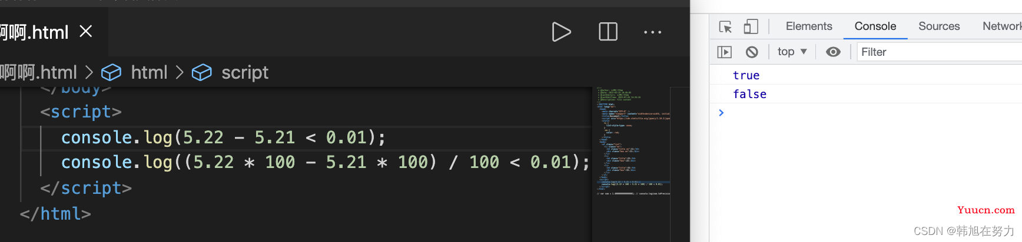Viewport: 1022px width, 242px height.
Task: Activate the DevTools inspect element picker
Action: pos(725,26)
